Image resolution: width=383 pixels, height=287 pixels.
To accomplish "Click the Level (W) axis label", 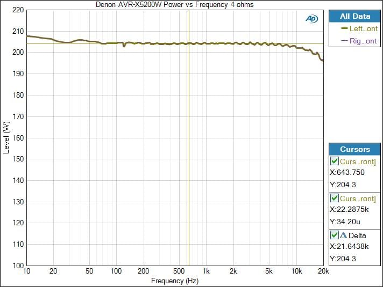I will (6, 138).
